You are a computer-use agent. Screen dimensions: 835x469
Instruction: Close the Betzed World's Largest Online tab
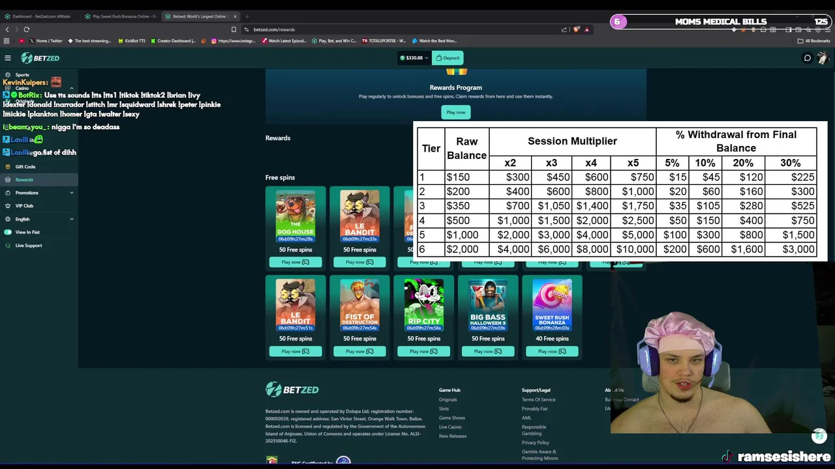pos(235,16)
